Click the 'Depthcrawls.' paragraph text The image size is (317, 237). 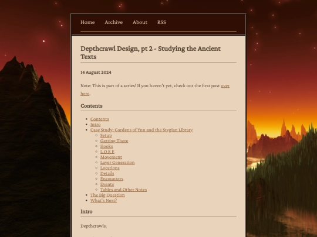pos(93,226)
